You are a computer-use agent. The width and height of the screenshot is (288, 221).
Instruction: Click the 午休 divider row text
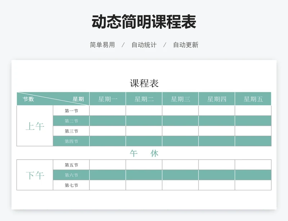pos(144,153)
